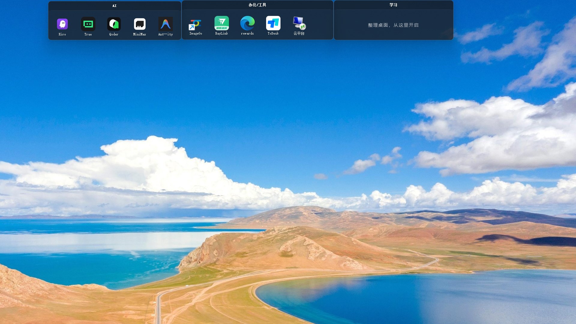The image size is (576, 324).
Task: Open the Edge rewards shortcut
Action: point(247,23)
